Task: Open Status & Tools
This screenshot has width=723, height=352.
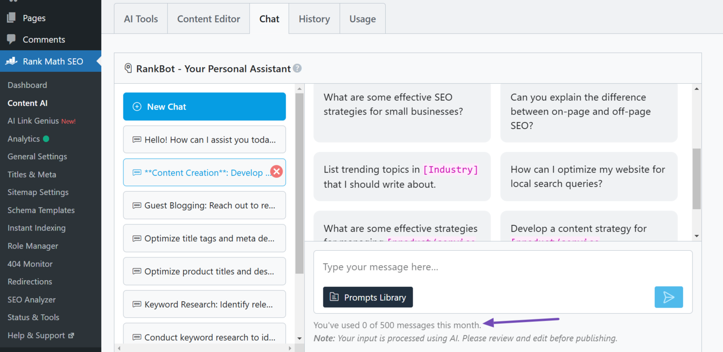Action: 34,317
